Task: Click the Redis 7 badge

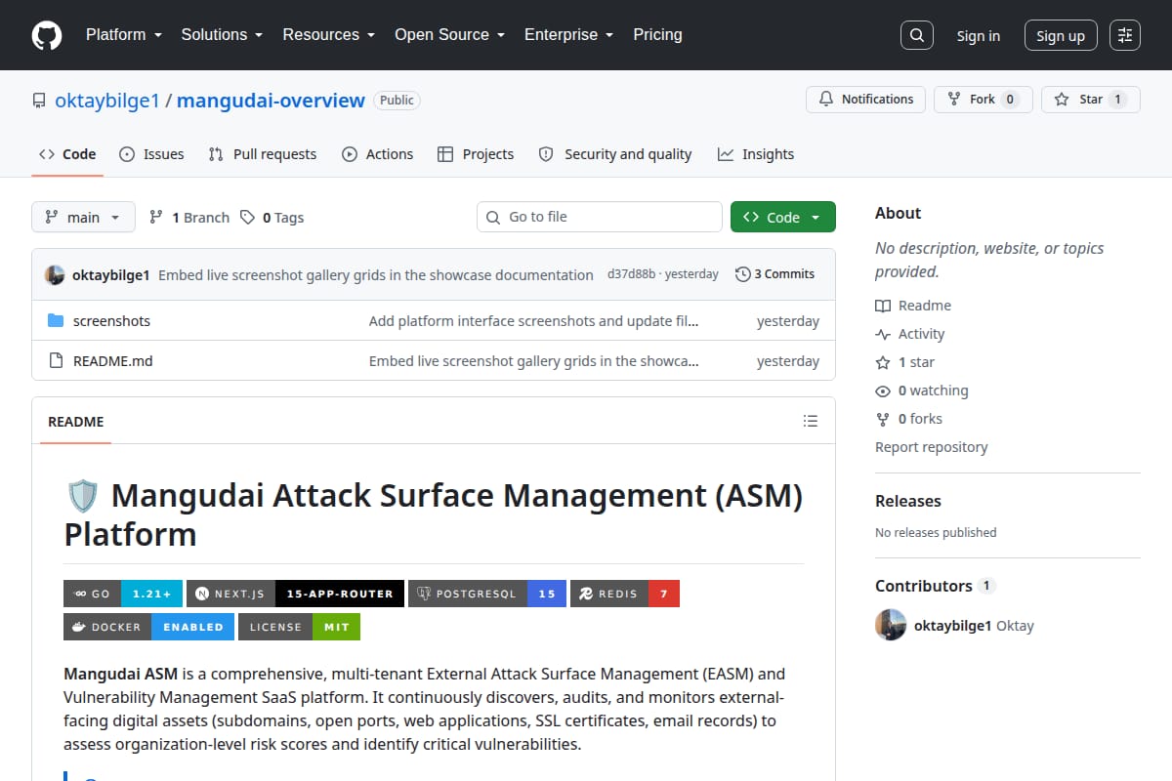Action: click(x=625, y=594)
